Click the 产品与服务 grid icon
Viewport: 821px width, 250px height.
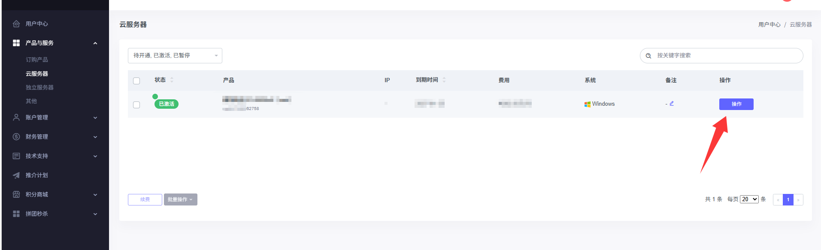pyautogui.click(x=16, y=43)
